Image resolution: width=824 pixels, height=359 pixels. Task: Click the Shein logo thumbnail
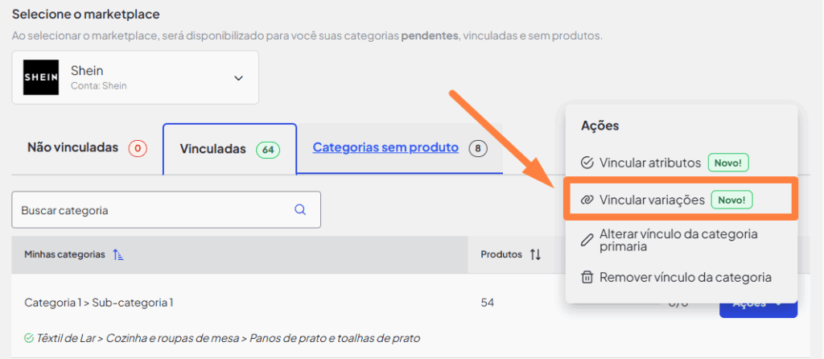pos(41,77)
